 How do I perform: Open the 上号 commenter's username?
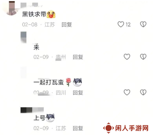(32, 110)
